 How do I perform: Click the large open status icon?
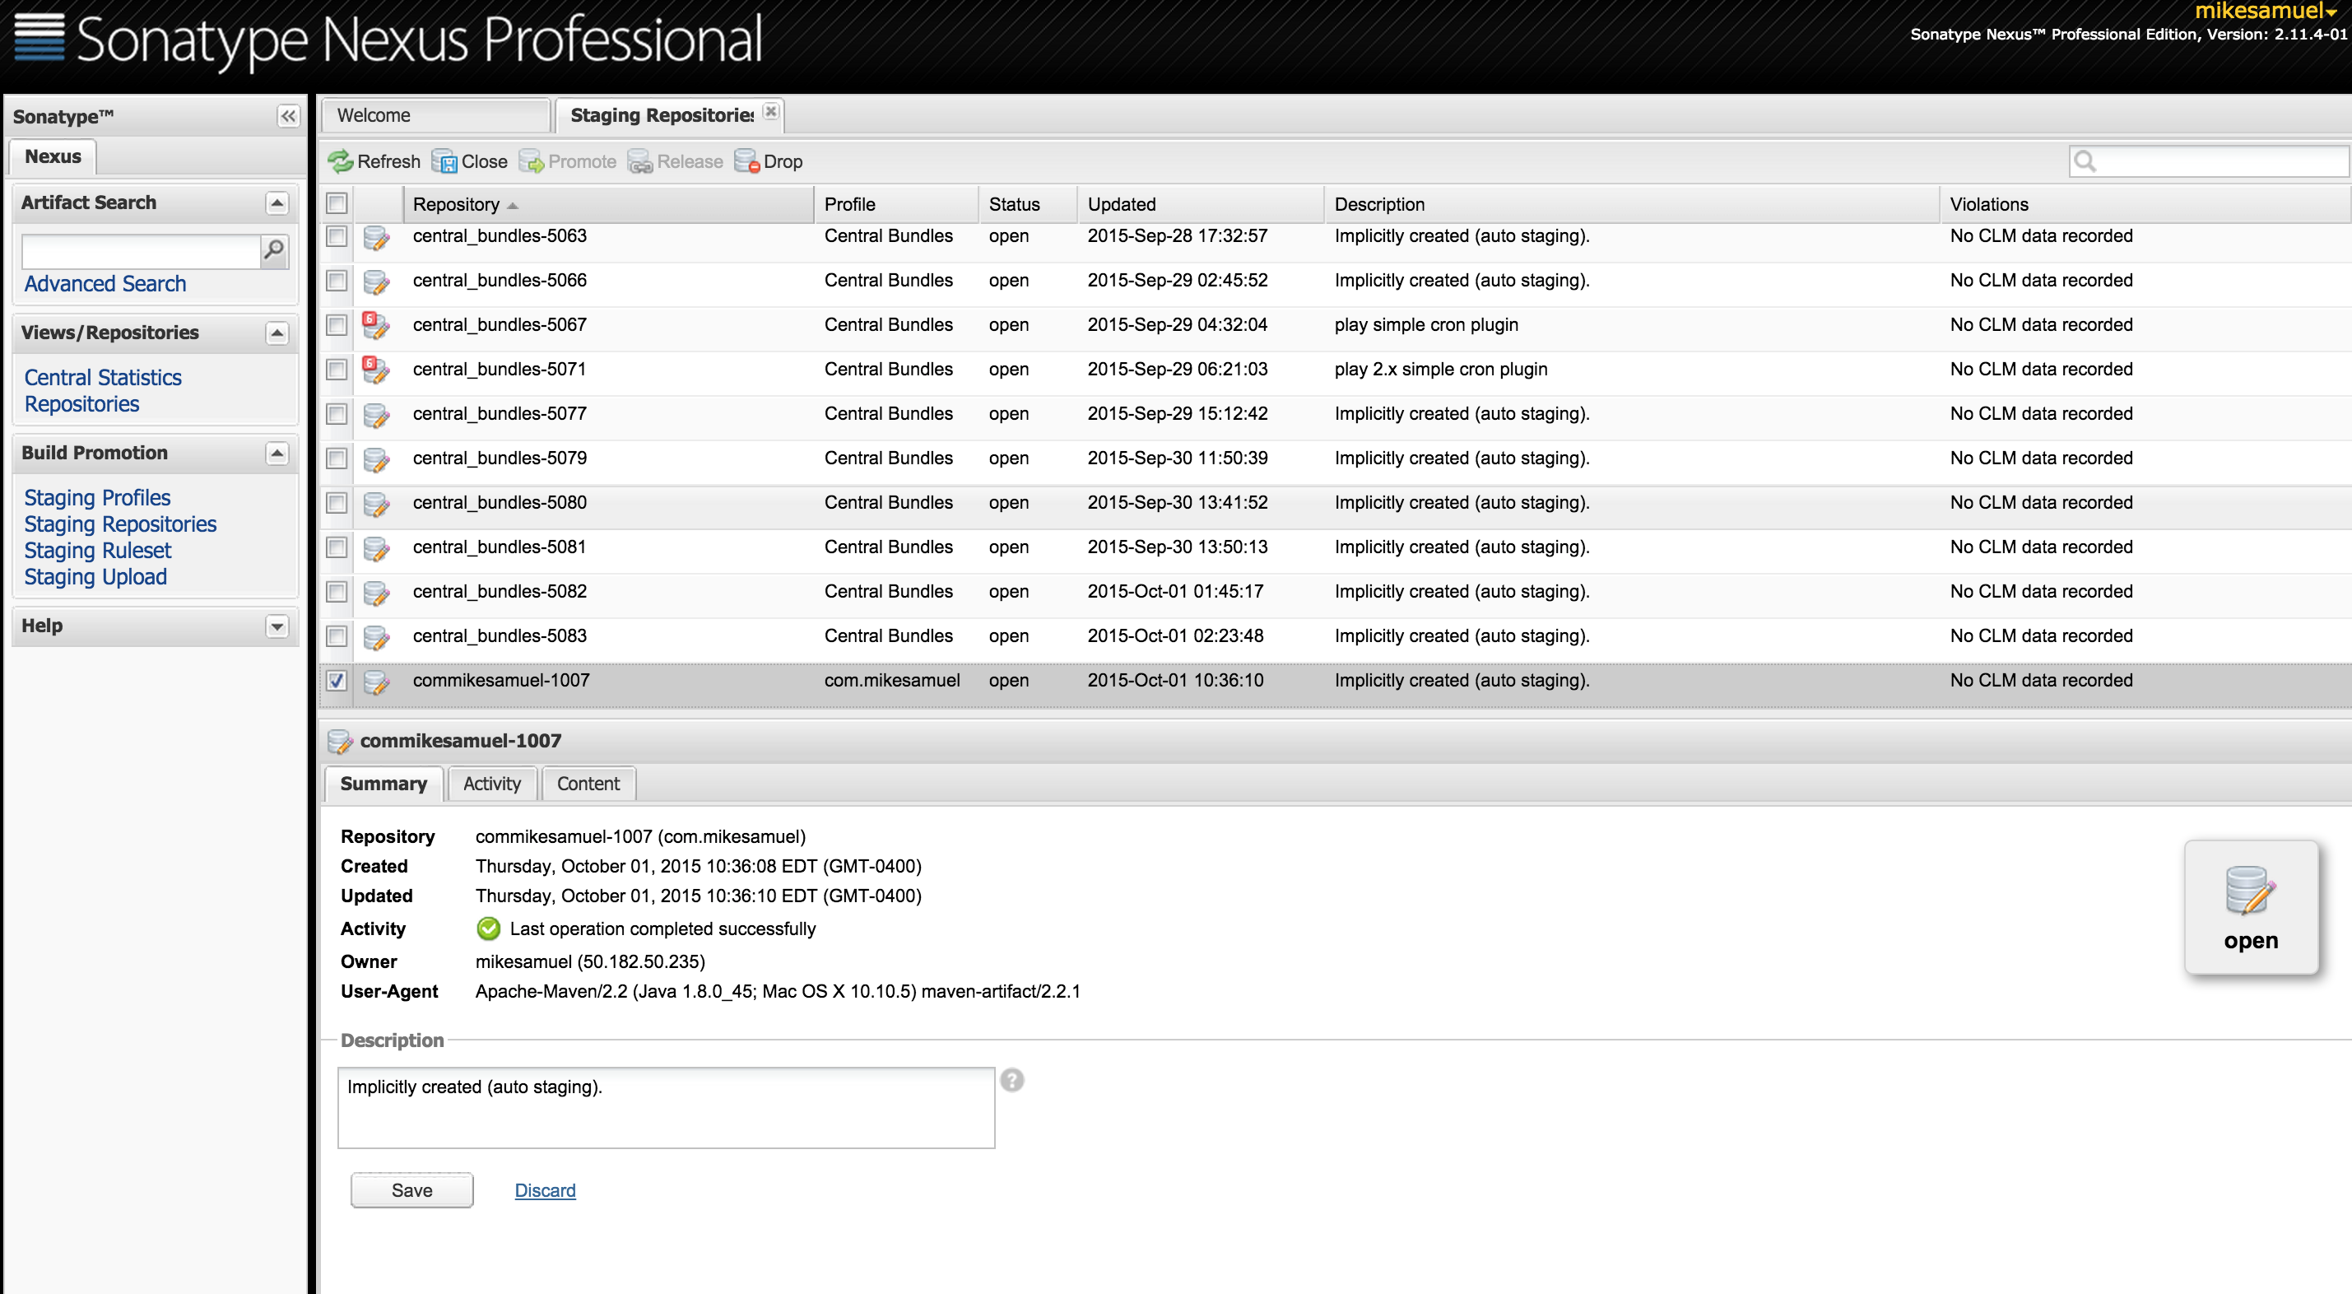click(2251, 891)
